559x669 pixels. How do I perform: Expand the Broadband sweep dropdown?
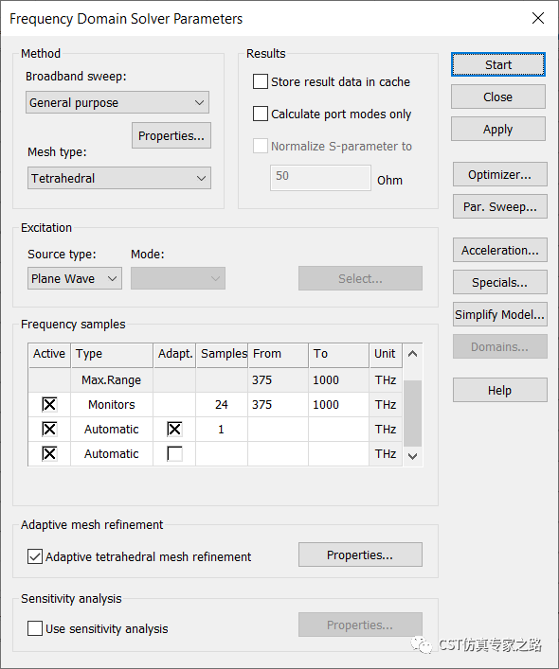[117, 102]
